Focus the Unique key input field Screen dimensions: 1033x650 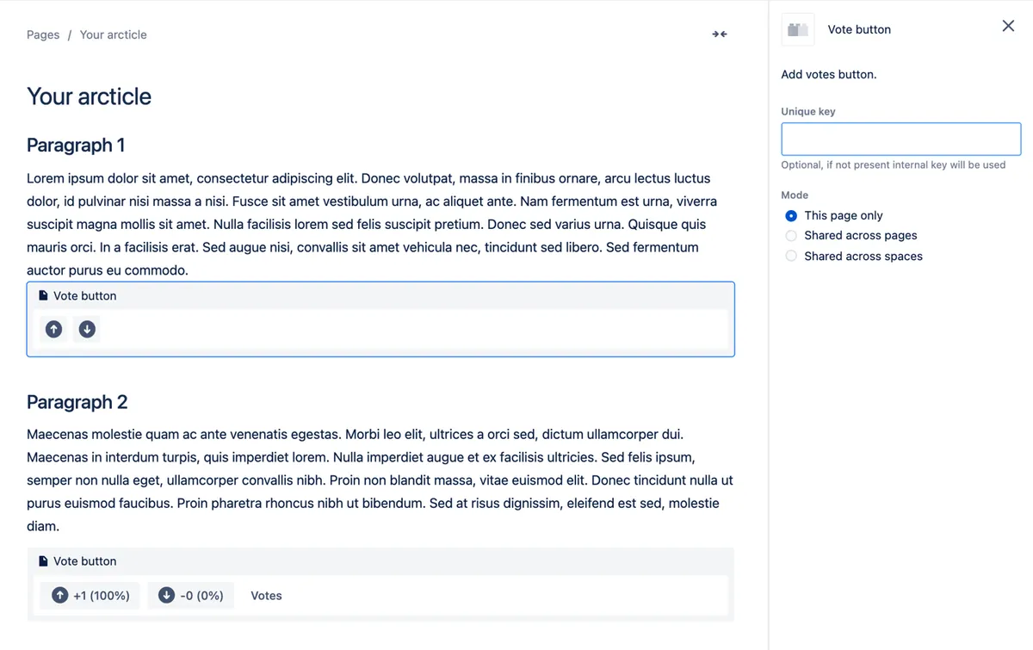(x=900, y=139)
